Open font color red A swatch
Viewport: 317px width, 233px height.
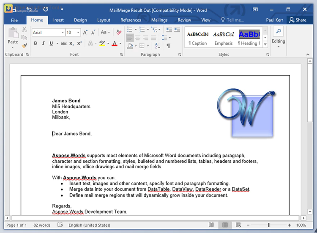click(x=115, y=43)
